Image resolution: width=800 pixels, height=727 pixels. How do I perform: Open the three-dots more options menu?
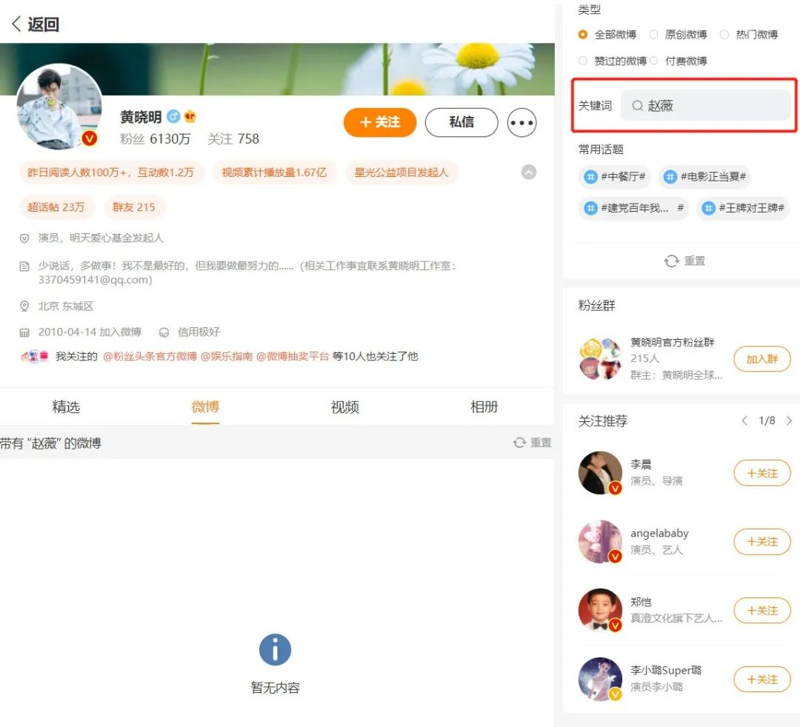521,122
